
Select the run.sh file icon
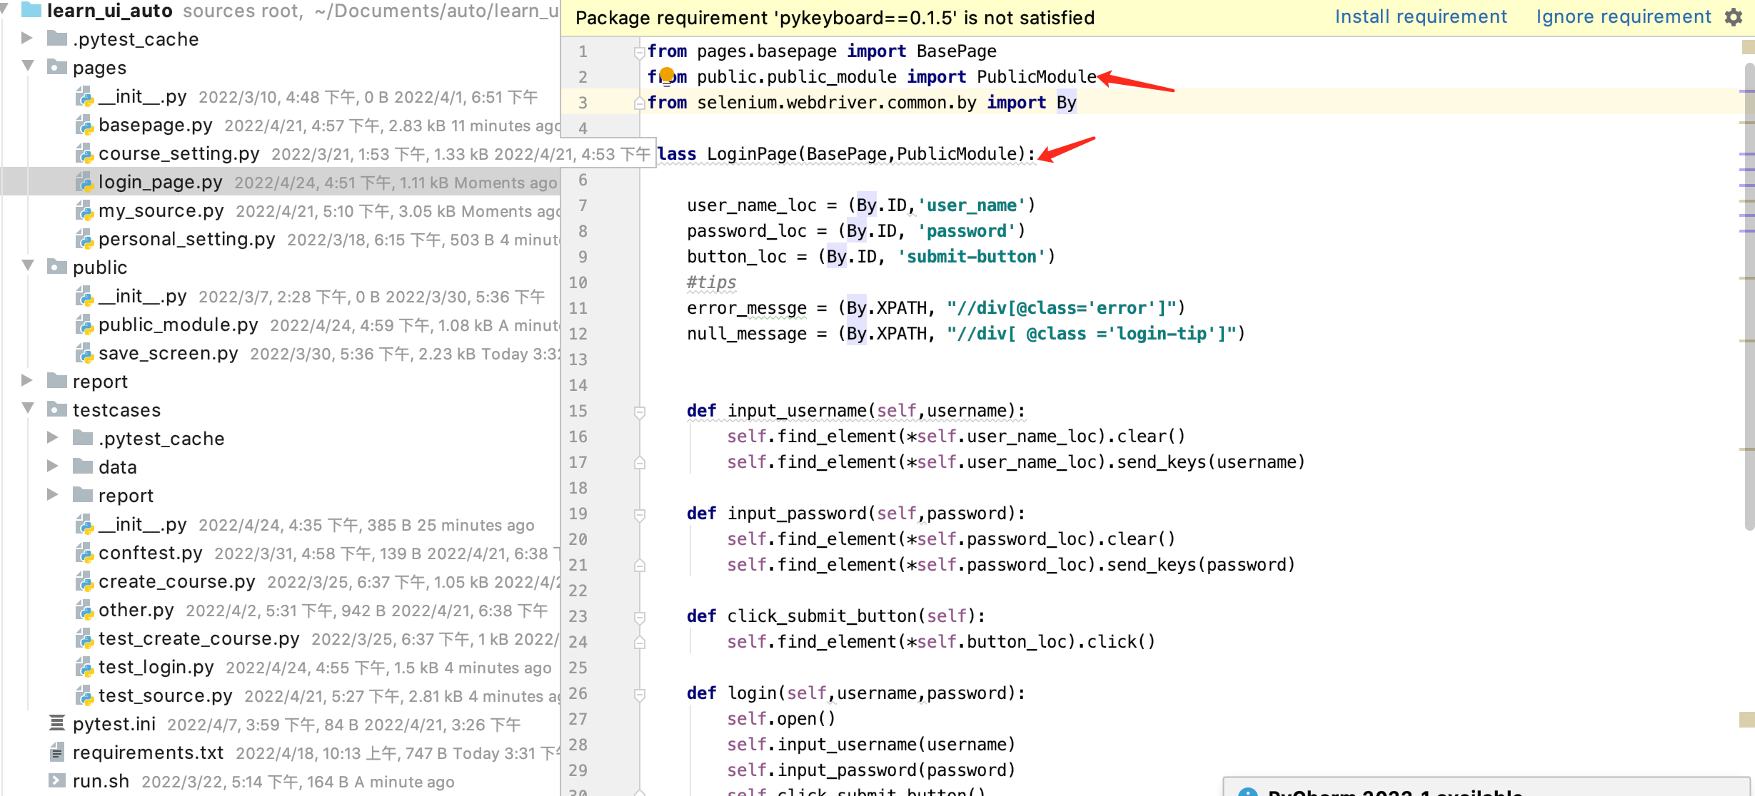pos(57,780)
